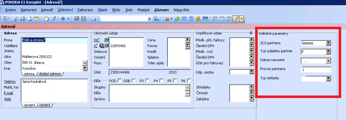This screenshot has width=346, height=120.
Task: Open the Soubor menu
Action: click(x=11, y=10)
